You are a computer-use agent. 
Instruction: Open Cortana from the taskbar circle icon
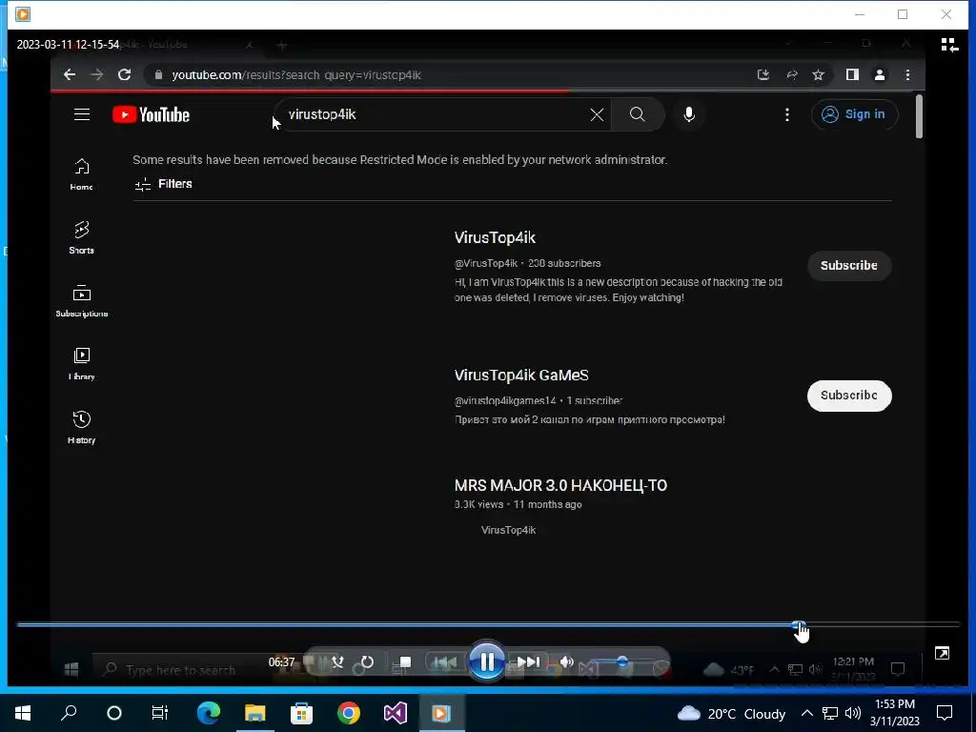click(114, 713)
